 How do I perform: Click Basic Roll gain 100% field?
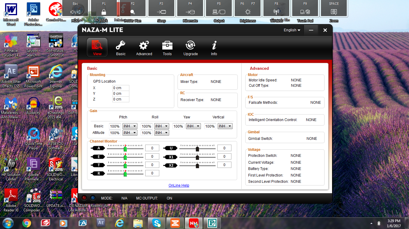146,126
